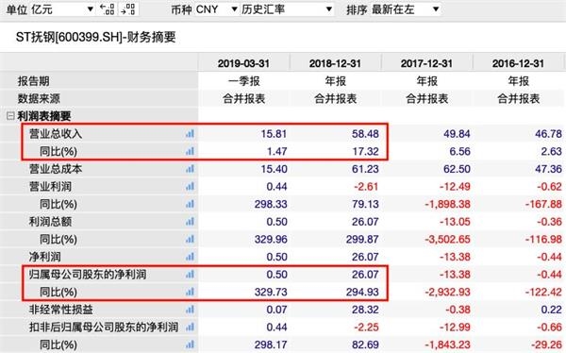Open the chart icon for 净利润 row
Viewport: 566px width, 353px height.
(x=190, y=257)
